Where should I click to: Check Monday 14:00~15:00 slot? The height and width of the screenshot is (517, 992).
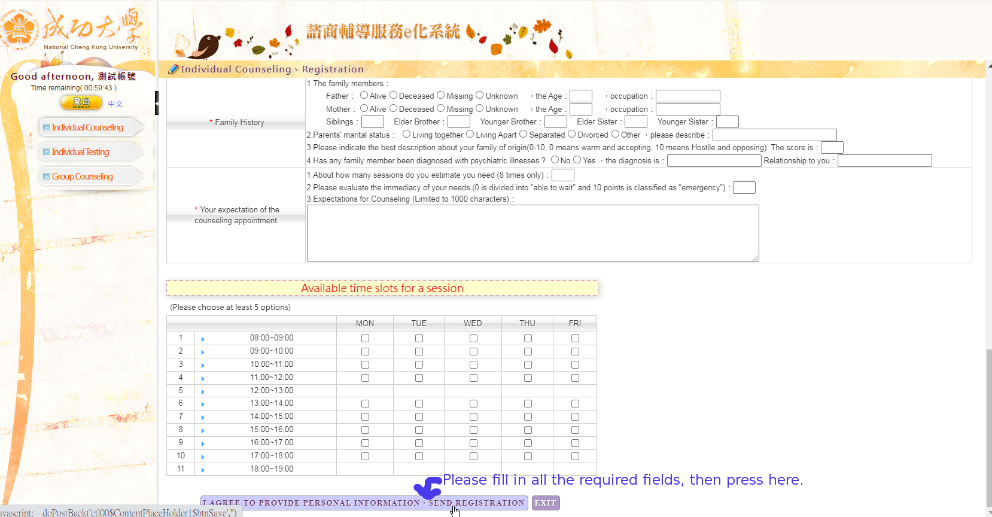[x=365, y=417]
